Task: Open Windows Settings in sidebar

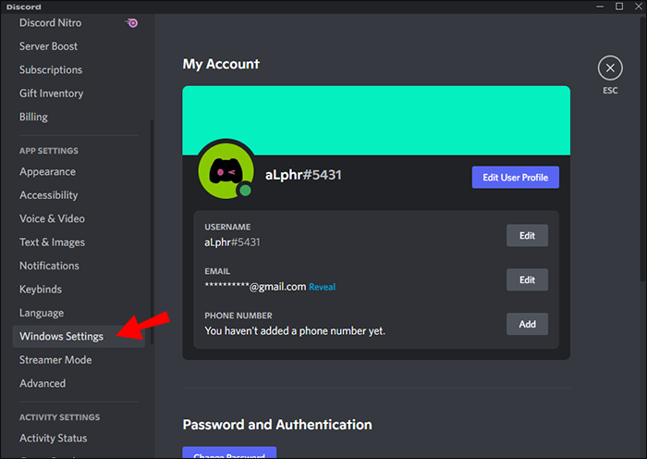Action: (x=62, y=336)
